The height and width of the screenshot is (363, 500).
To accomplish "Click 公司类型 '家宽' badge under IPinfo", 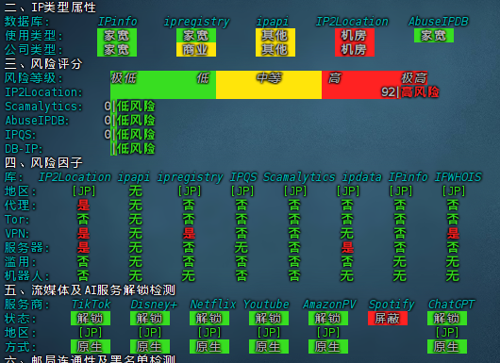I will click(x=117, y=49).
